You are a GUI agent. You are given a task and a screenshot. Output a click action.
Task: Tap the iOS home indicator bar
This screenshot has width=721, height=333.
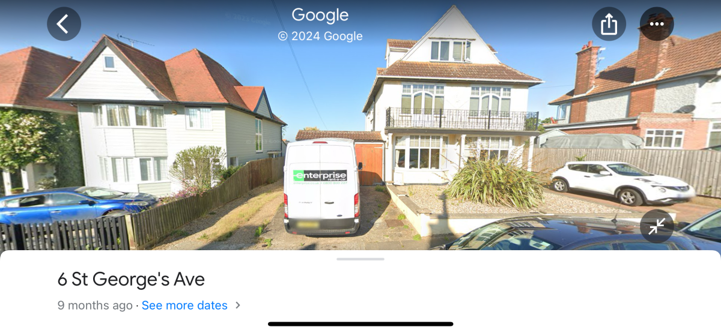tap(360, 324)
